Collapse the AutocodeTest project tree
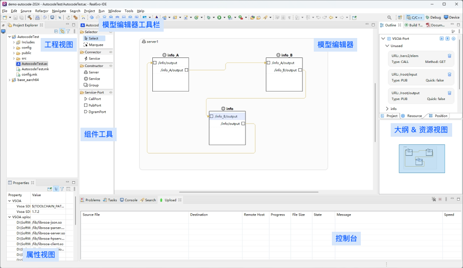Image resolution: width=463 pixels, height=268 pixels. 10,37
